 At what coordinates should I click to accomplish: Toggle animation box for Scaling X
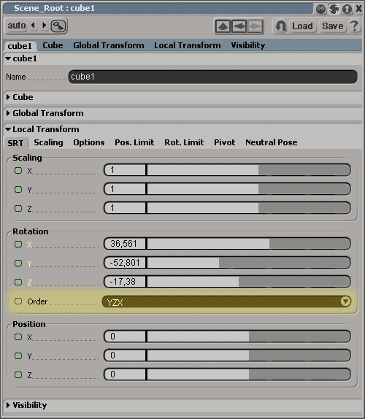(18, 171)
